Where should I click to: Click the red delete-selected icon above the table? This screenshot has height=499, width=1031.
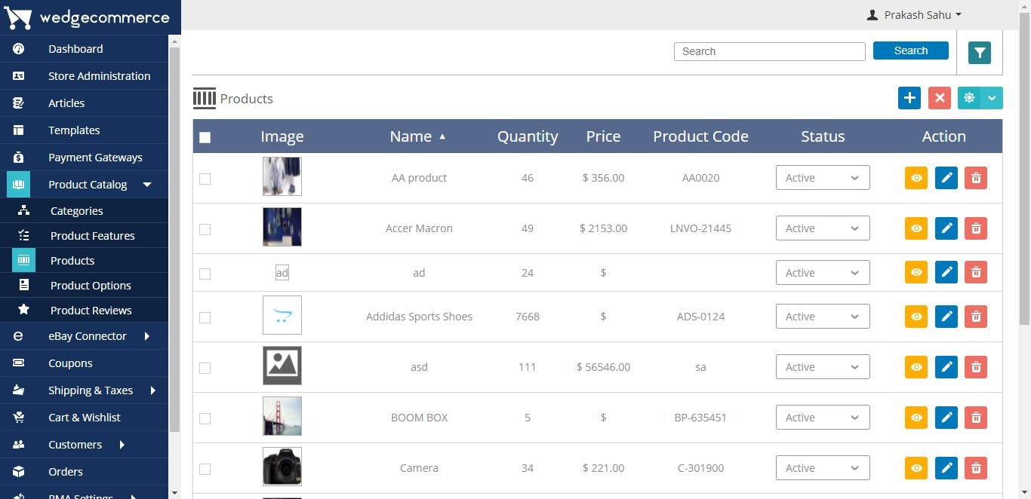[x=939, y=97]
